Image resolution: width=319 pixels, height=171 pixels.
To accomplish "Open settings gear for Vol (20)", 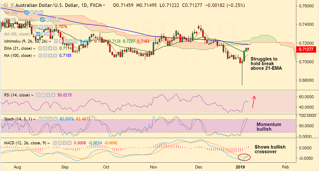I will (x=32, y=12).
